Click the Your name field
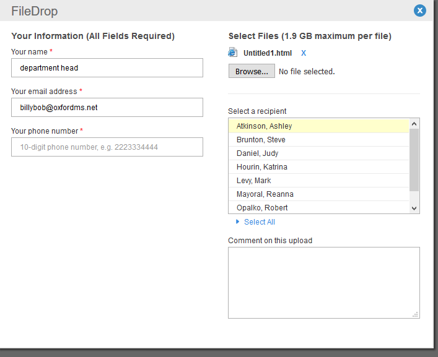Image resolution: width=438 pixels, height=357 pixels. 107,67
